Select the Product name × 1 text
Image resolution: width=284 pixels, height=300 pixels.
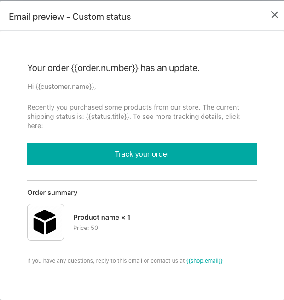click(102, 218)
